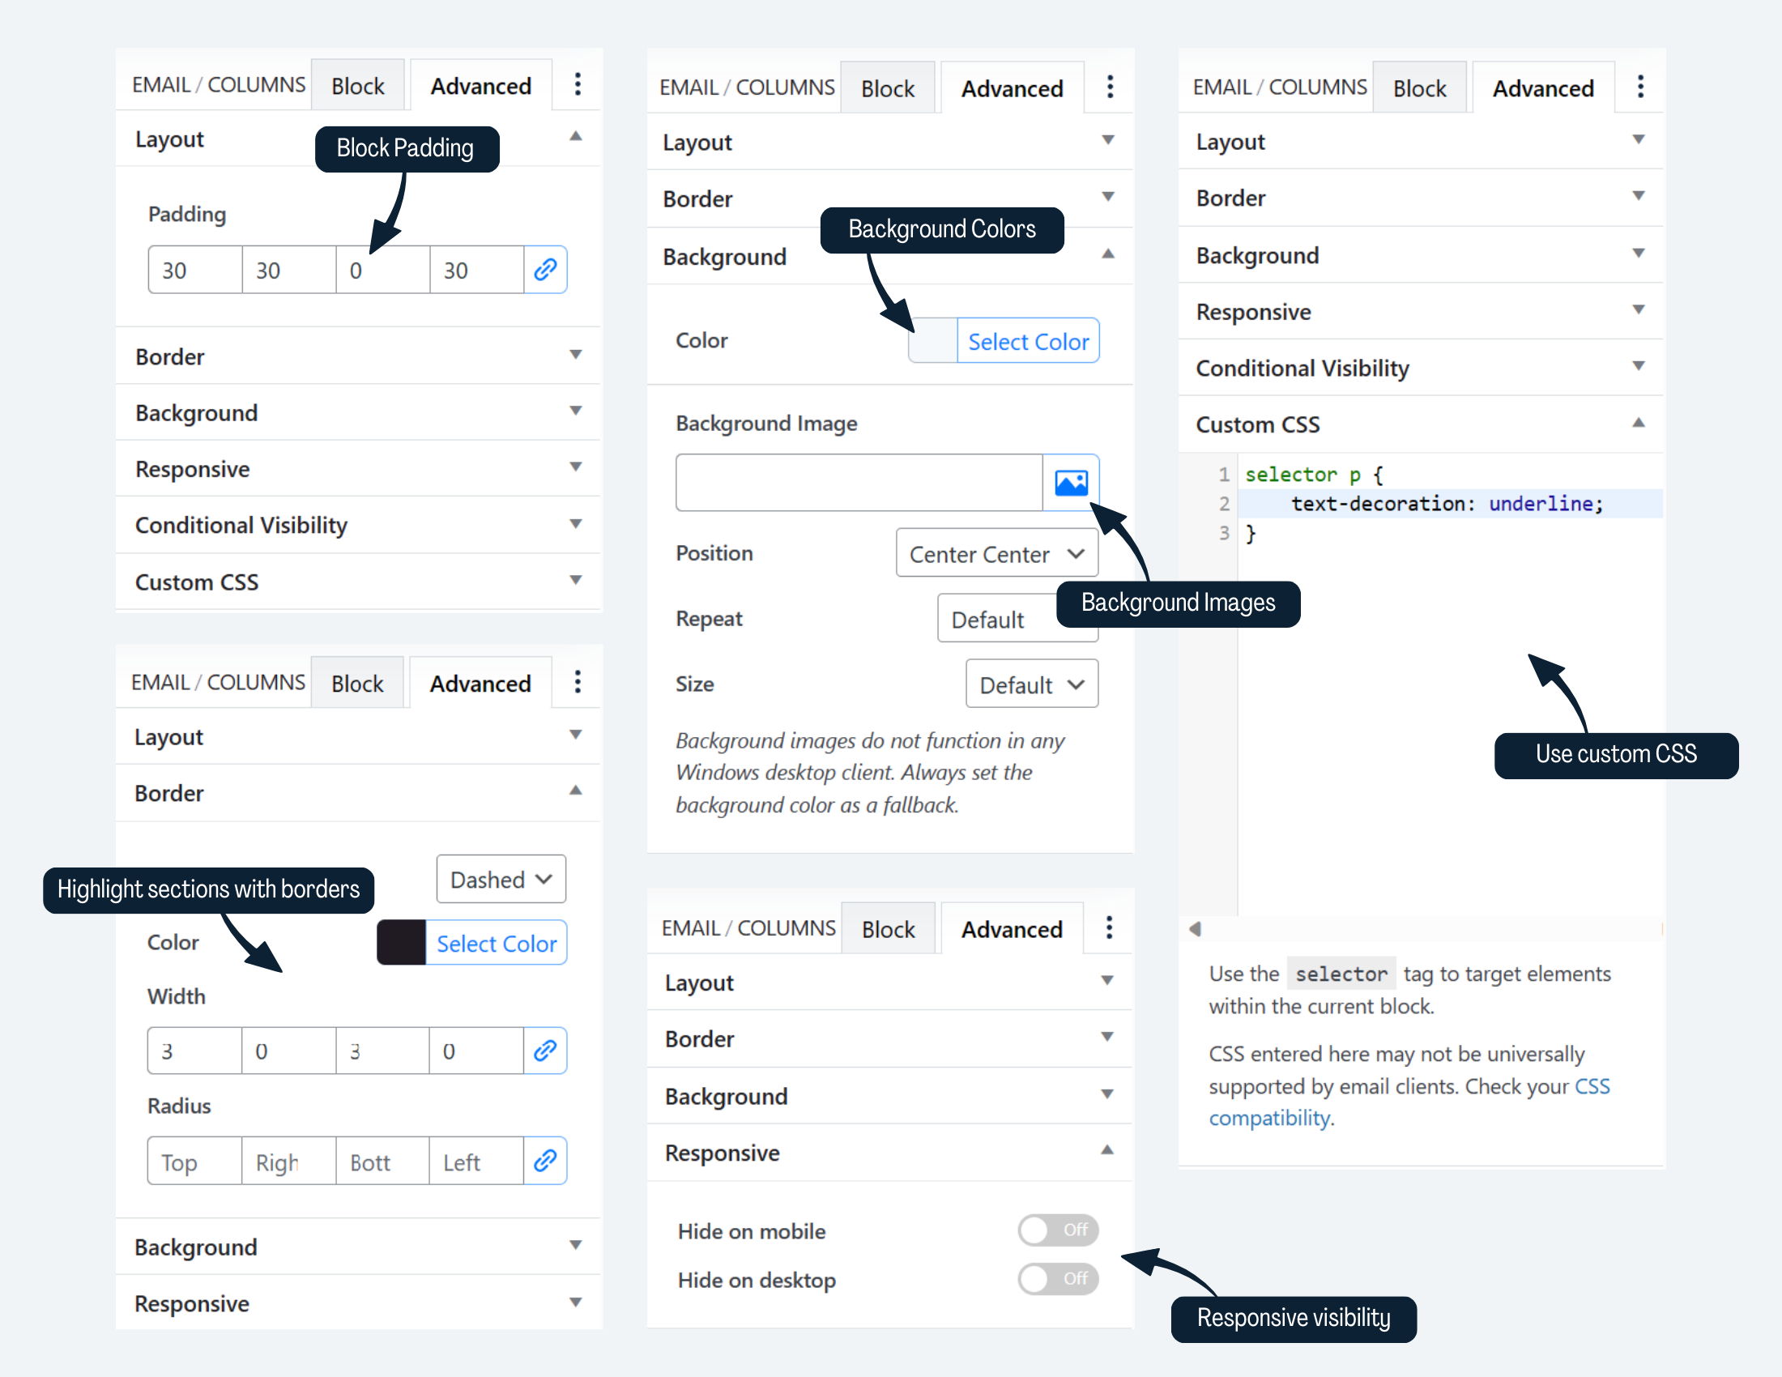This screenshot has height=1377, width=1782.
Task: Open the three-dot menu above Background Colors
Action: click(x=1110, y=87)
